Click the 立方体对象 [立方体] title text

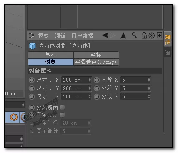(65, 46)
